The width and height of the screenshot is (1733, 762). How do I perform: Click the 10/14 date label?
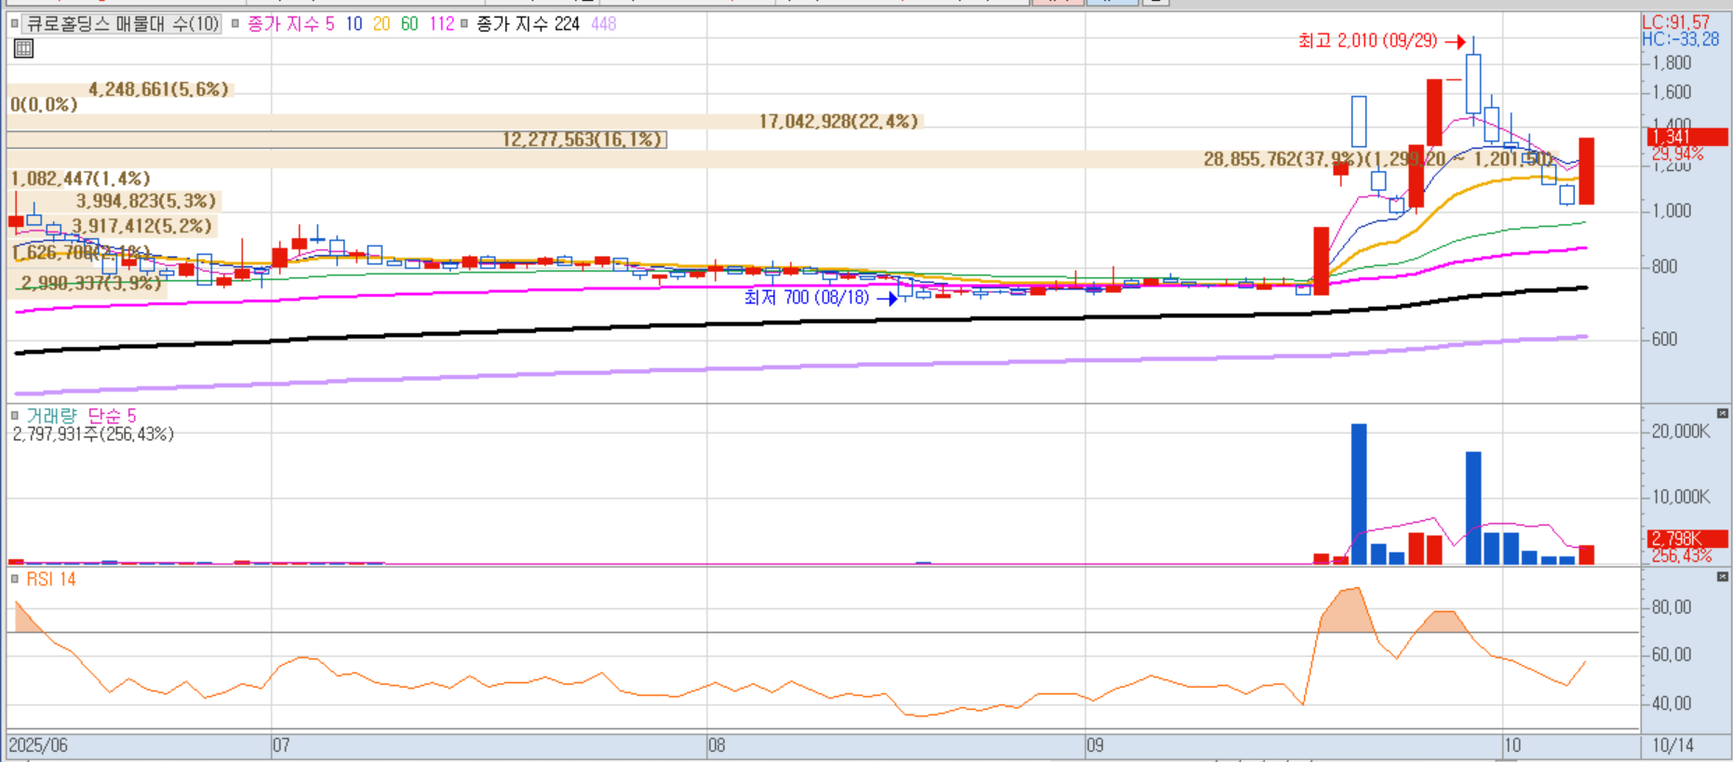coord(1673,745)
